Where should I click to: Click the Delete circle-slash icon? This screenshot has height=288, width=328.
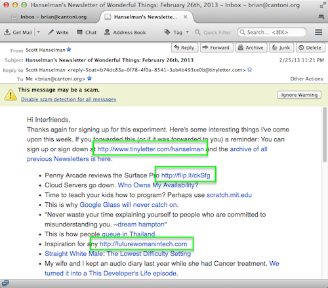pos(301,48)
